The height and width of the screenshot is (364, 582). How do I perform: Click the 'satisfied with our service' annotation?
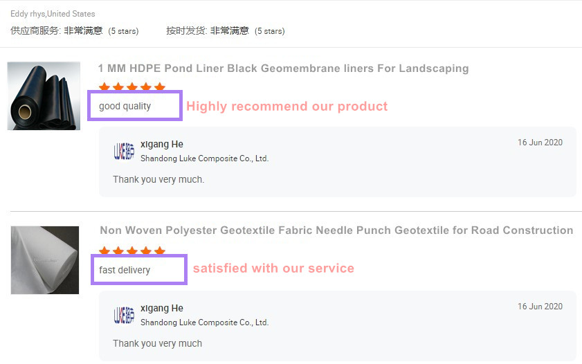click(273, 269)
